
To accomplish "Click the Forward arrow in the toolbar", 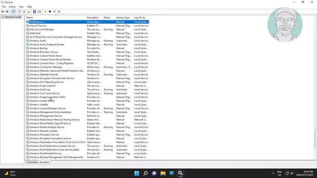I will click(7, 11).
